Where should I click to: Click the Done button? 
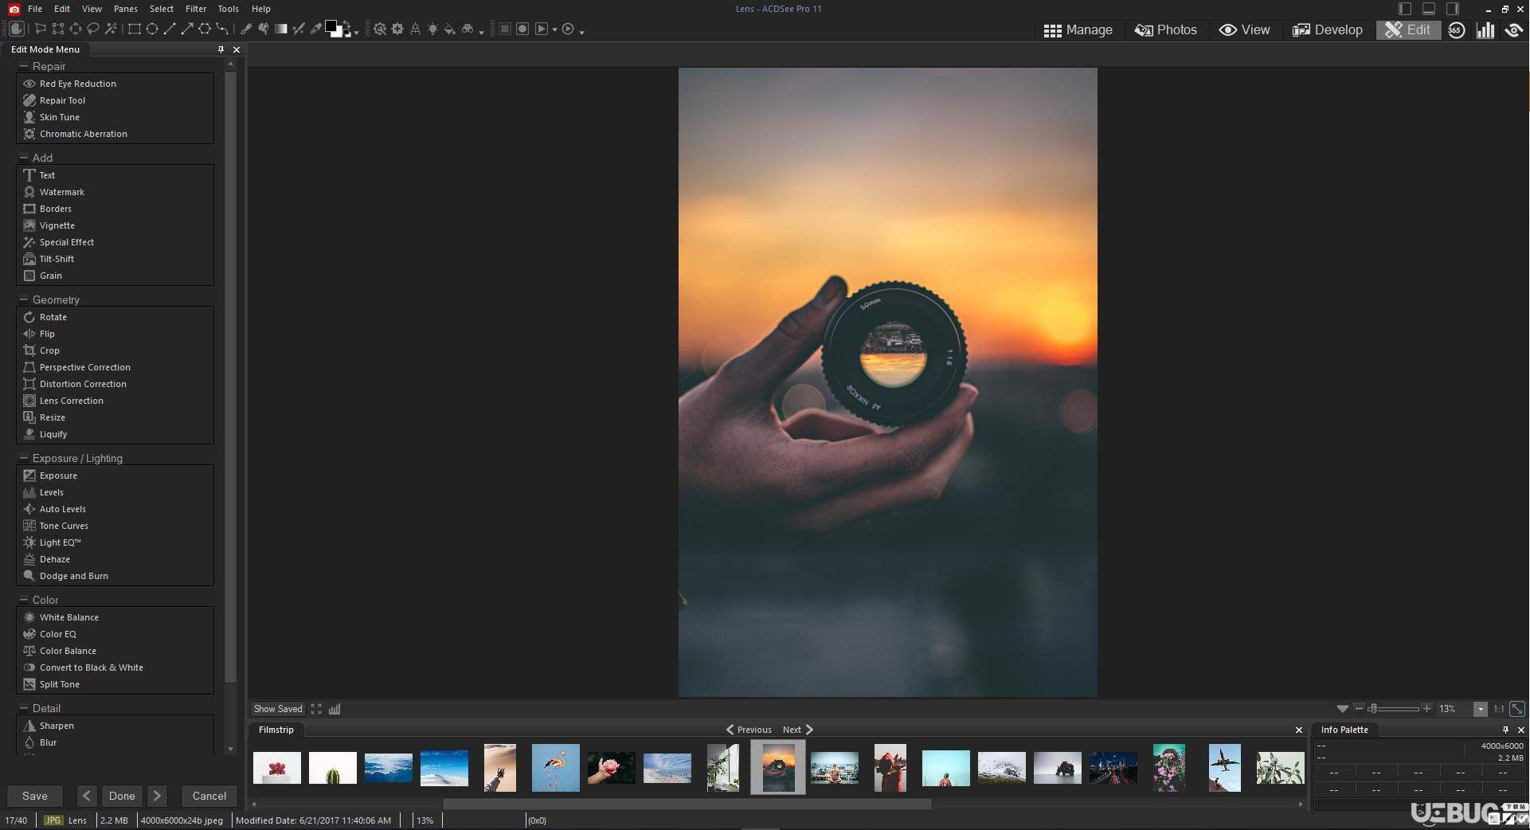(x=122, y=796)
